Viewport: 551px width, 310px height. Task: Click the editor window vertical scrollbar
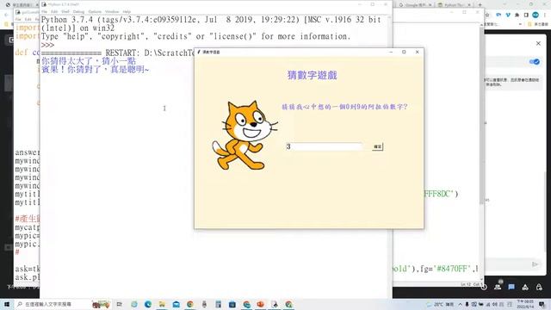click(x=481, y=116)
